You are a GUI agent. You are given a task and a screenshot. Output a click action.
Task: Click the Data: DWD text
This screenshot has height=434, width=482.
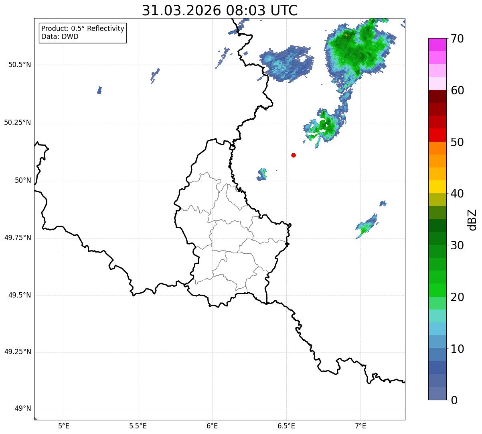[x=60, y=37]
